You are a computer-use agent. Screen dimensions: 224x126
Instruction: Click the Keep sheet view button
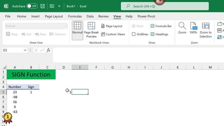[x=12, y=34]
